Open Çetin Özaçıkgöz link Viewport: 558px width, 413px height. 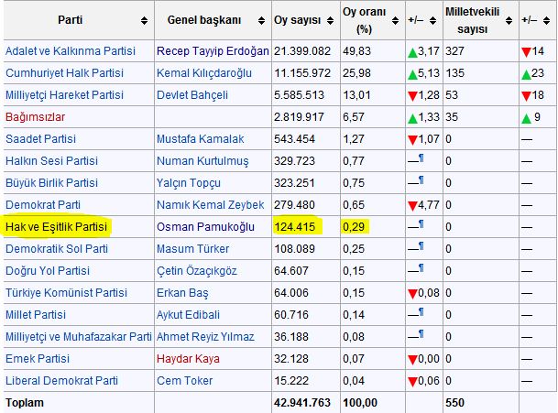tap(197, 271)
